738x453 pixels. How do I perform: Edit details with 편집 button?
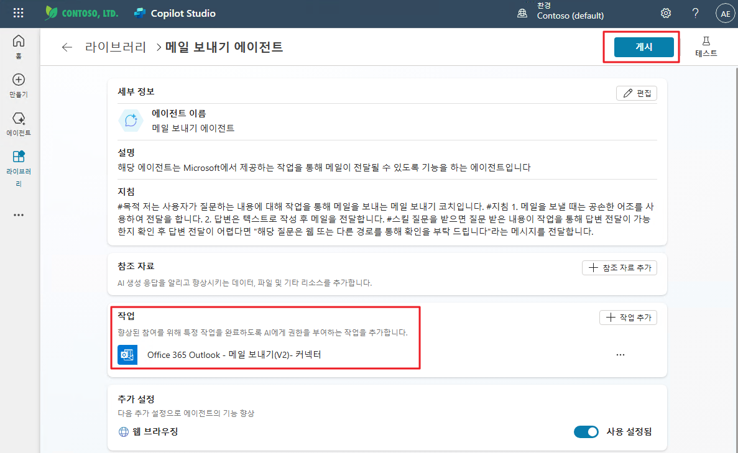click(636, 93)
